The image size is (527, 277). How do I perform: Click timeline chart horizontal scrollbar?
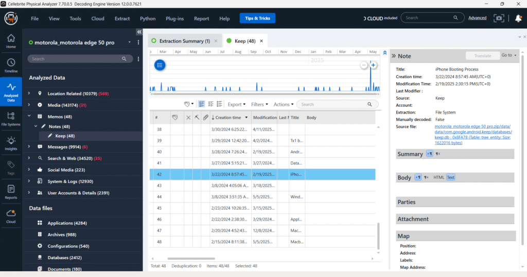[x=265, y=94]
